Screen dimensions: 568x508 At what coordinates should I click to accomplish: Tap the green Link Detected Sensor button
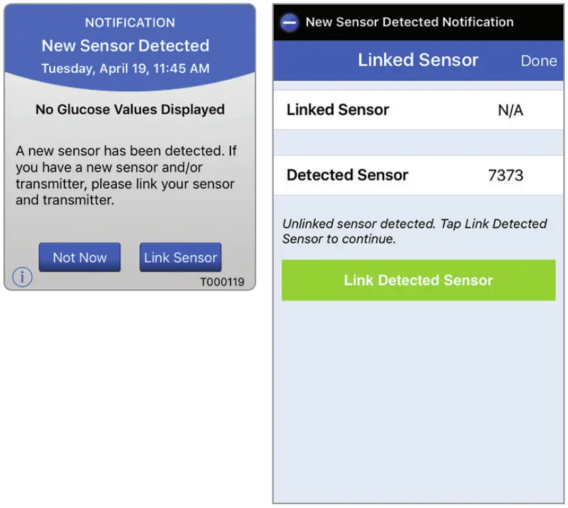[418, 280]
